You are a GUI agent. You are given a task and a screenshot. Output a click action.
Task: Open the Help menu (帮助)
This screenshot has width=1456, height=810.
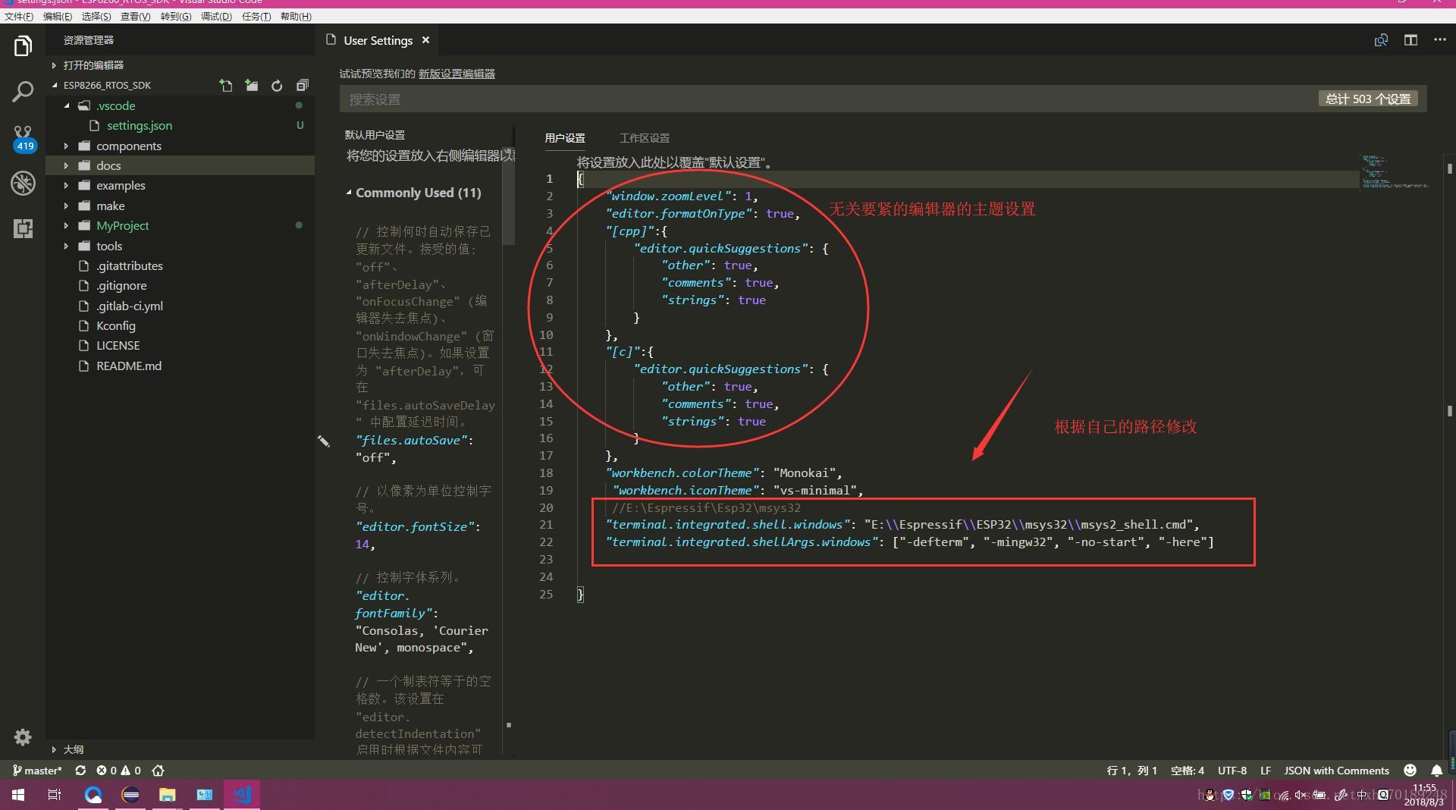tap(296, 16)
